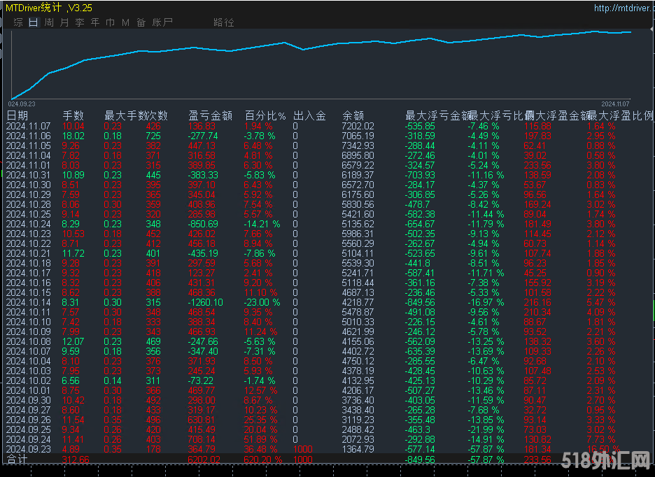Click the 百分比% column header

point(265,115)
